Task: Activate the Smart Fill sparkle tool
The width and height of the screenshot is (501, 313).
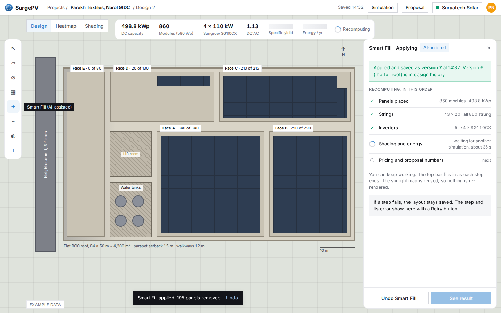Action: tap(13, 107)
